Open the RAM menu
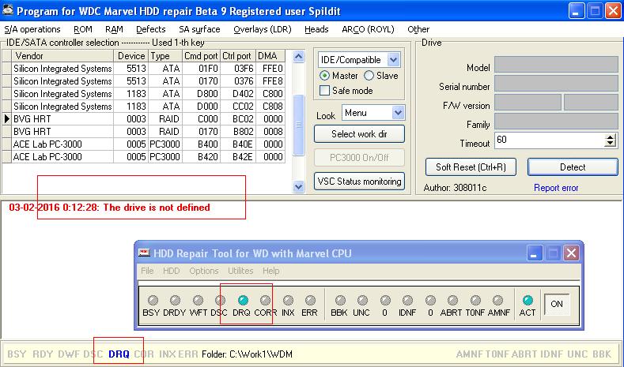624x367 pixels. [x=114, y=29]
